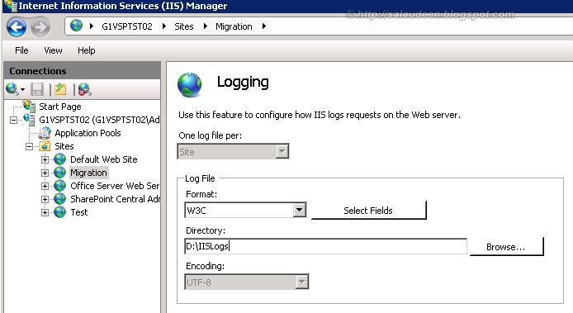This screenshot has width=573, height=313.
Task: Click the Application Pools icon
Action: [45, 133]
